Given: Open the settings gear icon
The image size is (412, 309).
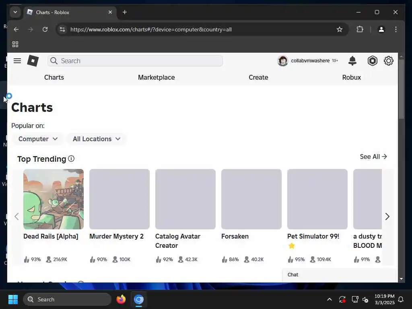Looking at the screenshot, I should [388, 61].
